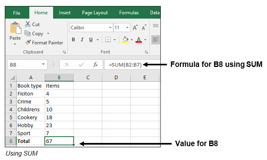Click the Cut scissors icon

pyautogui.click(x=28, y=24)
